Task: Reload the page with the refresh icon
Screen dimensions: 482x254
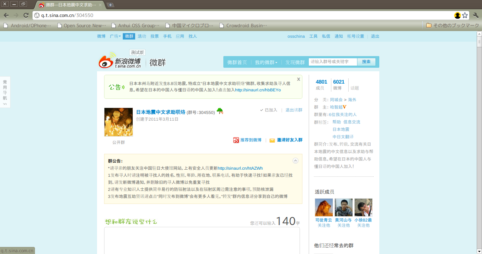Action: point(26,15)
